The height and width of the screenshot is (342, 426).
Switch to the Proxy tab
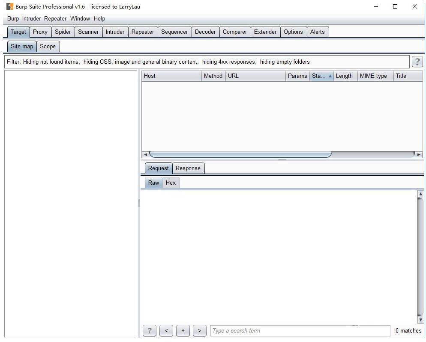click(x=40, y=32)
